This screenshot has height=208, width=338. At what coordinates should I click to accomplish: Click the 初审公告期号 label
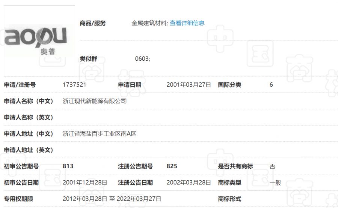[21, 166]
